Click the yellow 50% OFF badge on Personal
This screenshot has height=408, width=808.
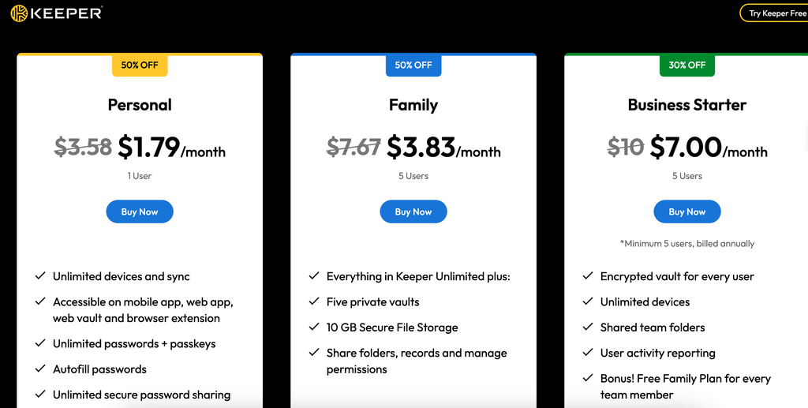coord(140,65)
